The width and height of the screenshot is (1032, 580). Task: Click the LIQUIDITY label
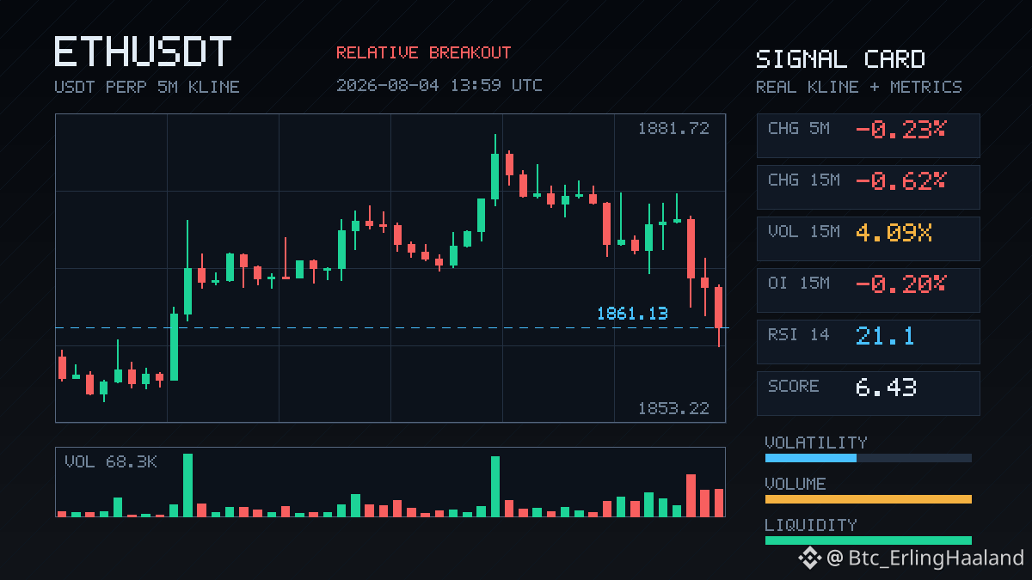click(811, 525)
